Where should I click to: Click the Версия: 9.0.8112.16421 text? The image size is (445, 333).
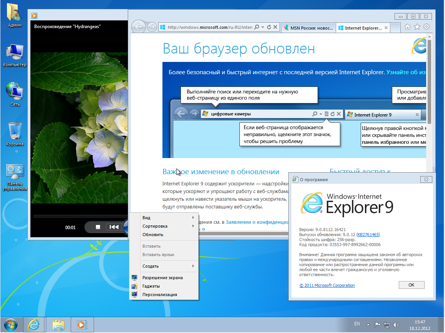pyautogui.click(x=323, y=230)
